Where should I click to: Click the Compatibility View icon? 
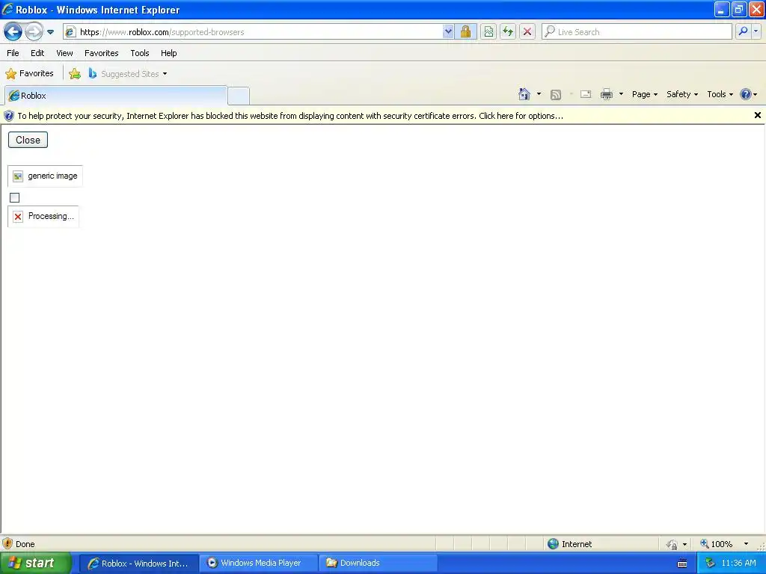point(488,32)
